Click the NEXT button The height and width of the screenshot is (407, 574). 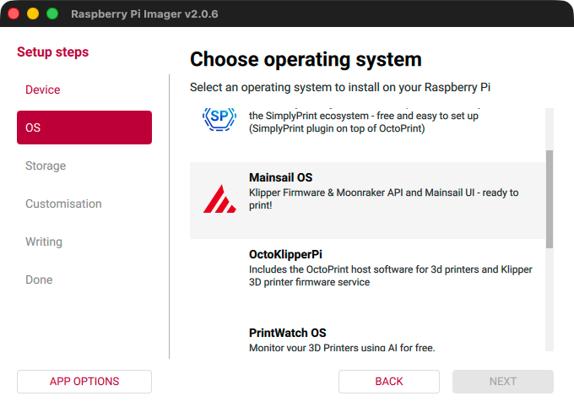tap(503, 382)
